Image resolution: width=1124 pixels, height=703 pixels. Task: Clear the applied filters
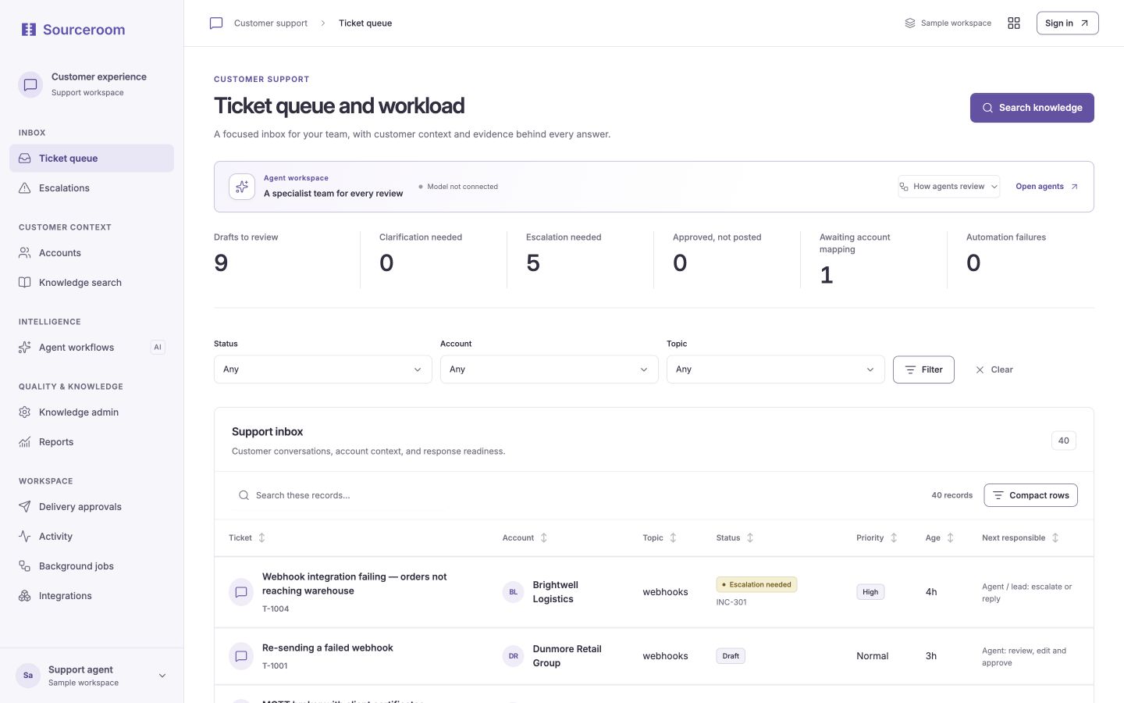pyautogui.click(x=994, y=369)
